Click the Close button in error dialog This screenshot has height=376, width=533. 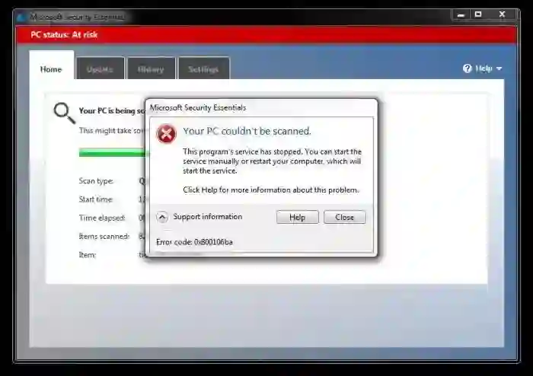(345, 217)
